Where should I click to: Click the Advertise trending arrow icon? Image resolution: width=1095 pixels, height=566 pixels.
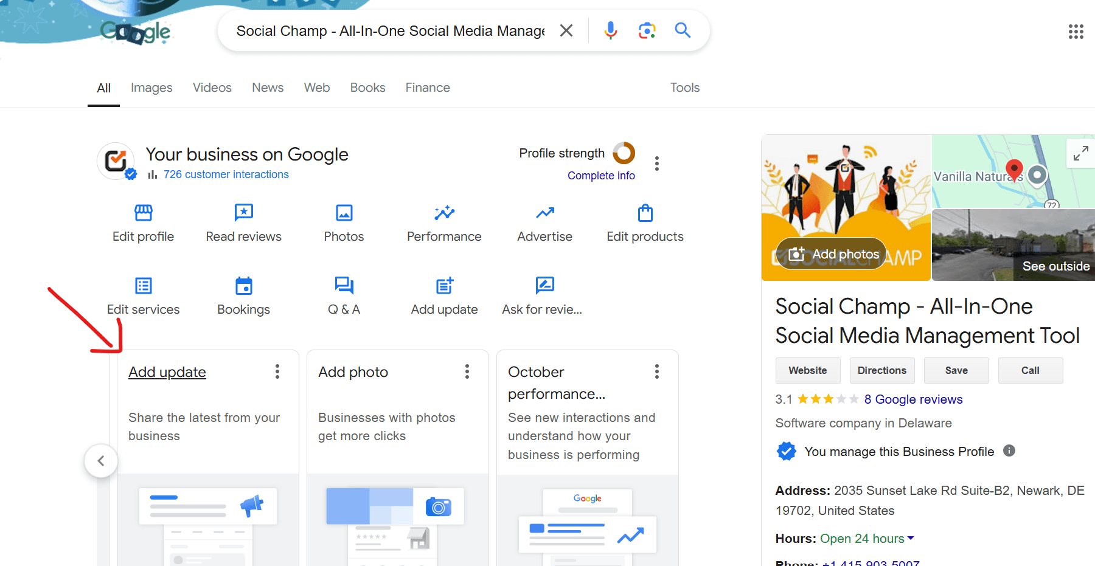(545, 213)
